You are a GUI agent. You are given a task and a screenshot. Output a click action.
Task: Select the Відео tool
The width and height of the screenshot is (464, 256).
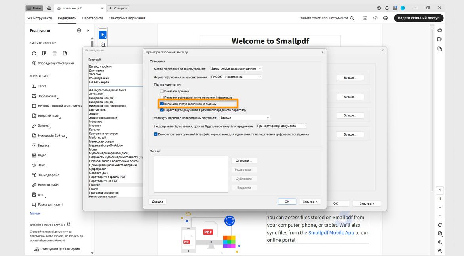point(39,155)
